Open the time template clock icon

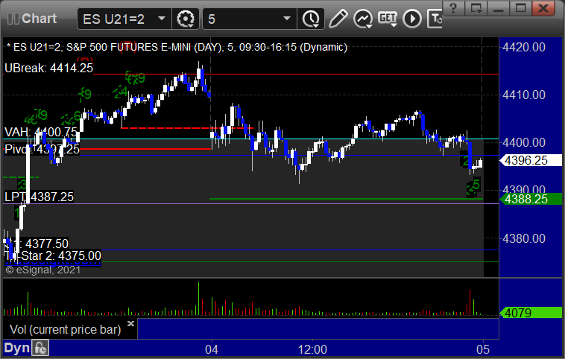(311, 19)
